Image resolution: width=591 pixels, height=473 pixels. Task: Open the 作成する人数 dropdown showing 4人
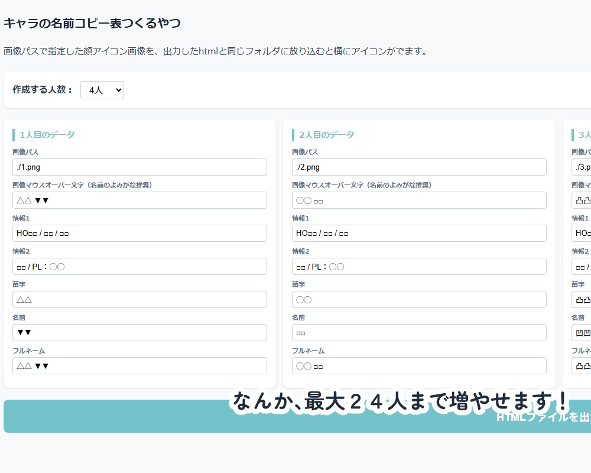[102, 90]
